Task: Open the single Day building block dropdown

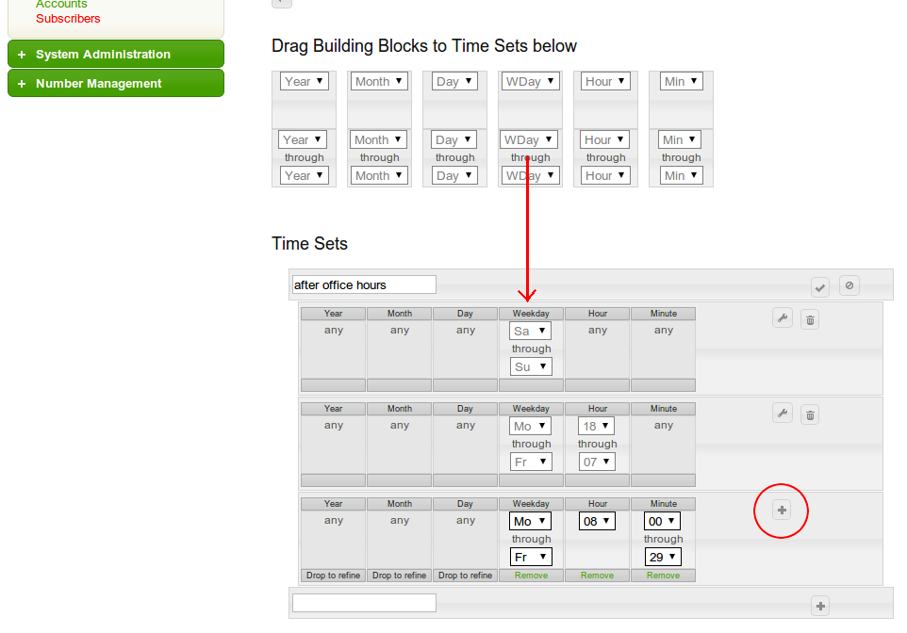Action: [x=454, y=82]
